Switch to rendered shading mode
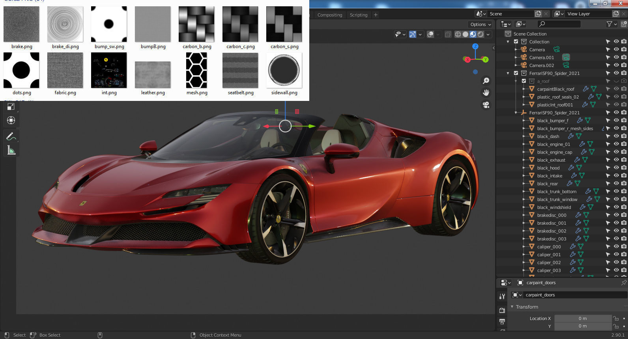The image size is (628, 339). (x=480, y=34)
